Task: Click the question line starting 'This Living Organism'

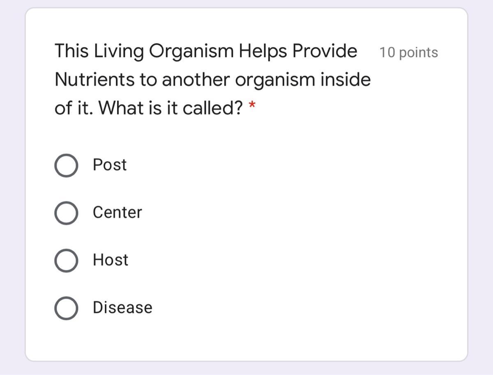Action: [205, 51]
